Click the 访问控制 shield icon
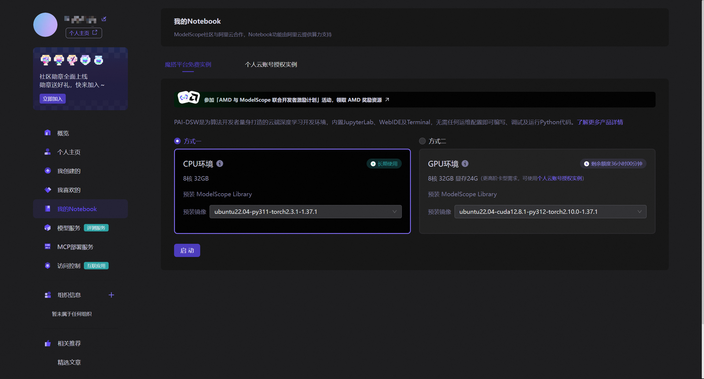 (48, 265)
